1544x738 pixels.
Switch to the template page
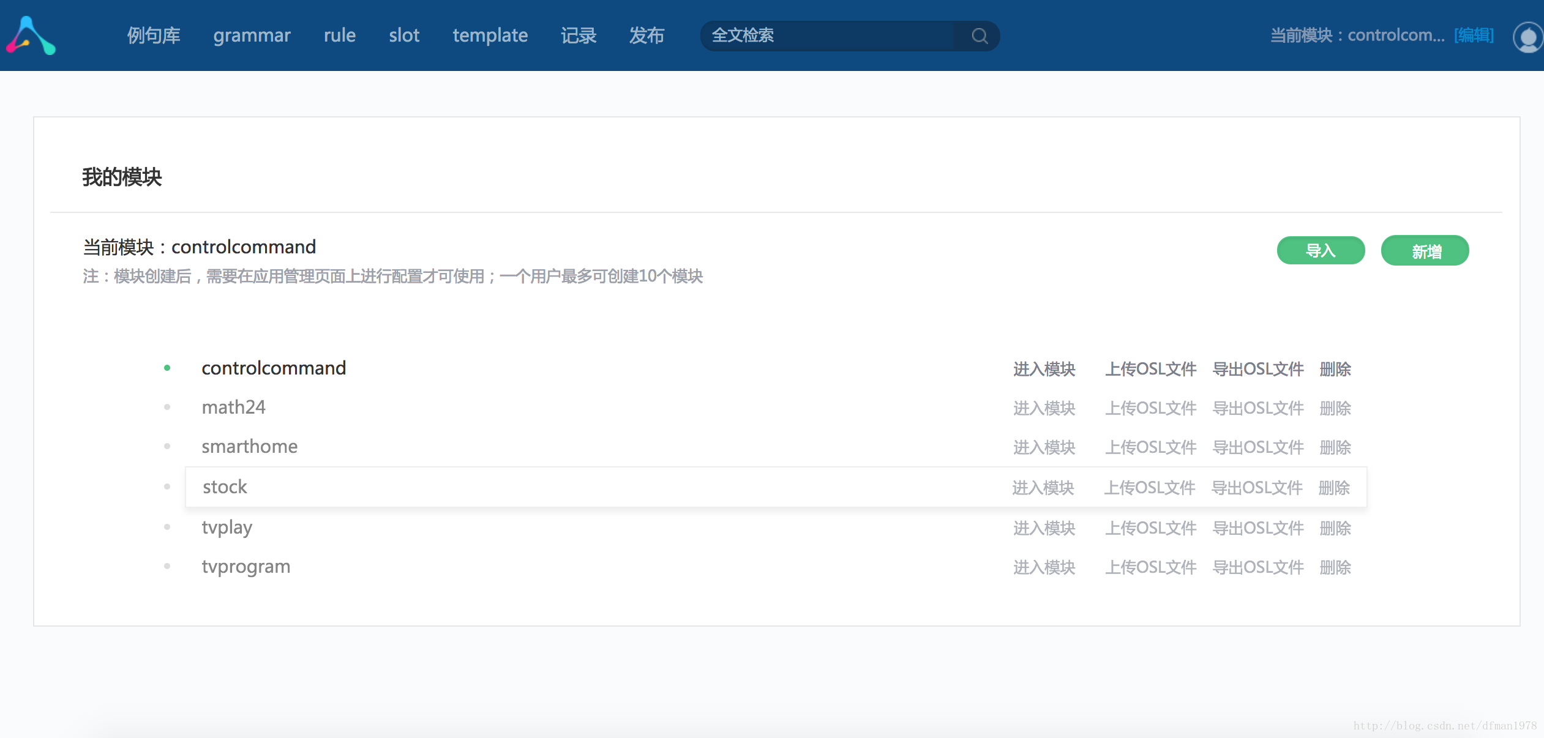[490, 35]
